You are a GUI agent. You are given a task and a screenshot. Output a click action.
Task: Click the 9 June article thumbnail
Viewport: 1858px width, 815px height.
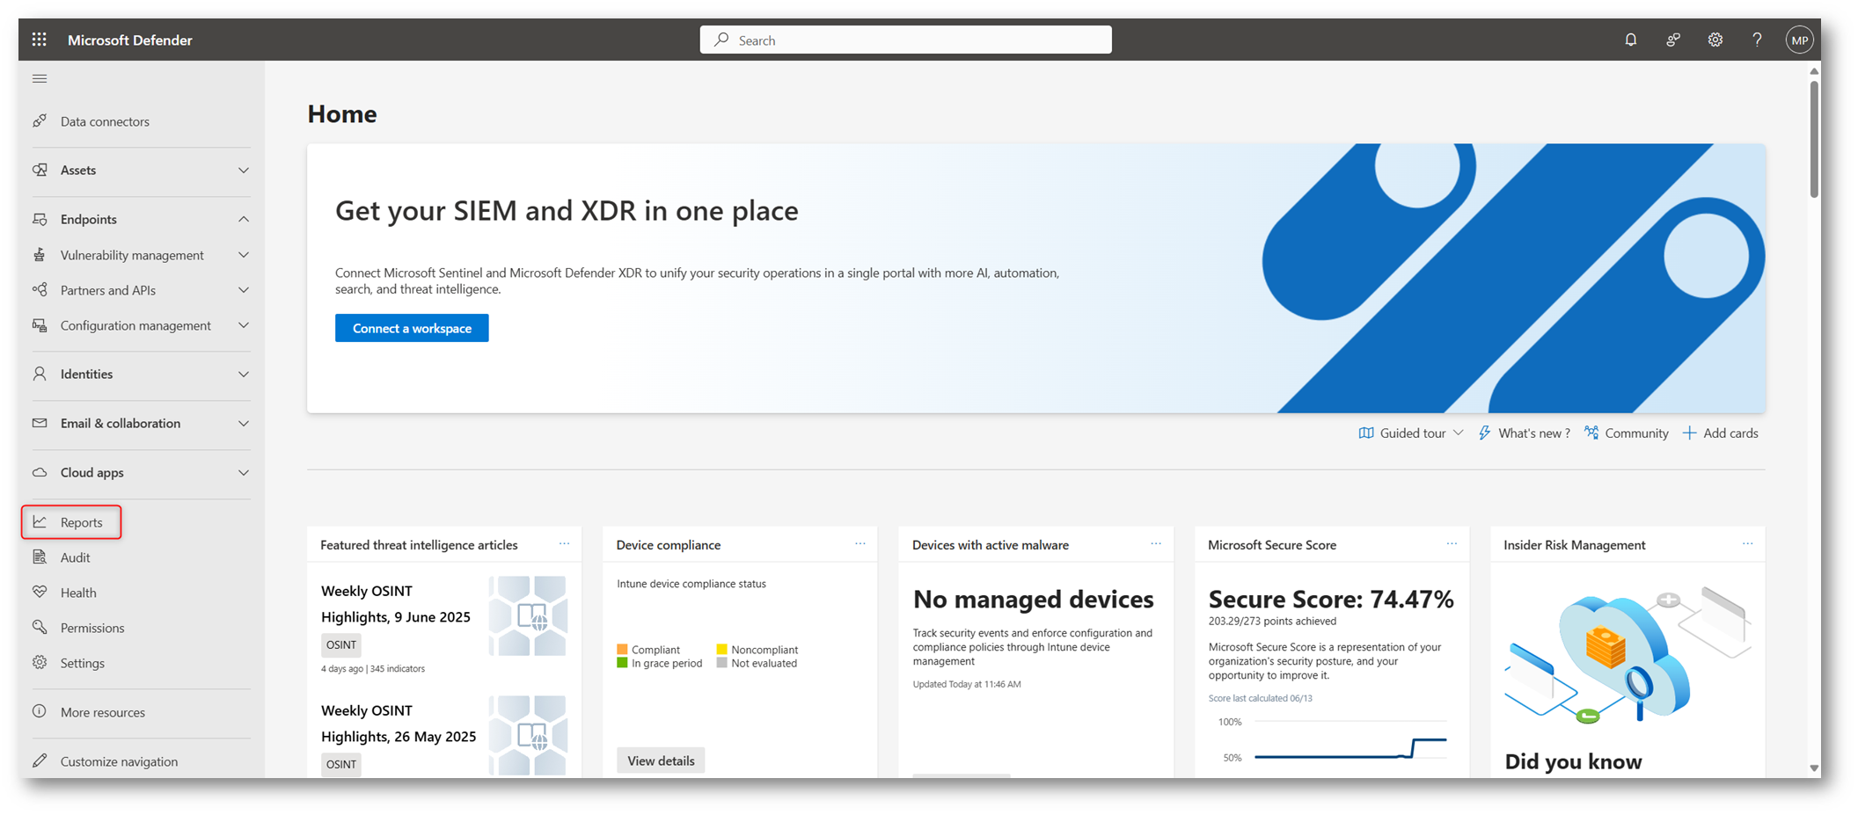click(528, 615)
